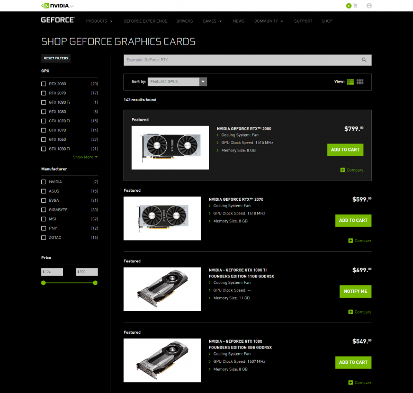Open the News page
Viewport: 413px width, 393px height.
point(238,21)
